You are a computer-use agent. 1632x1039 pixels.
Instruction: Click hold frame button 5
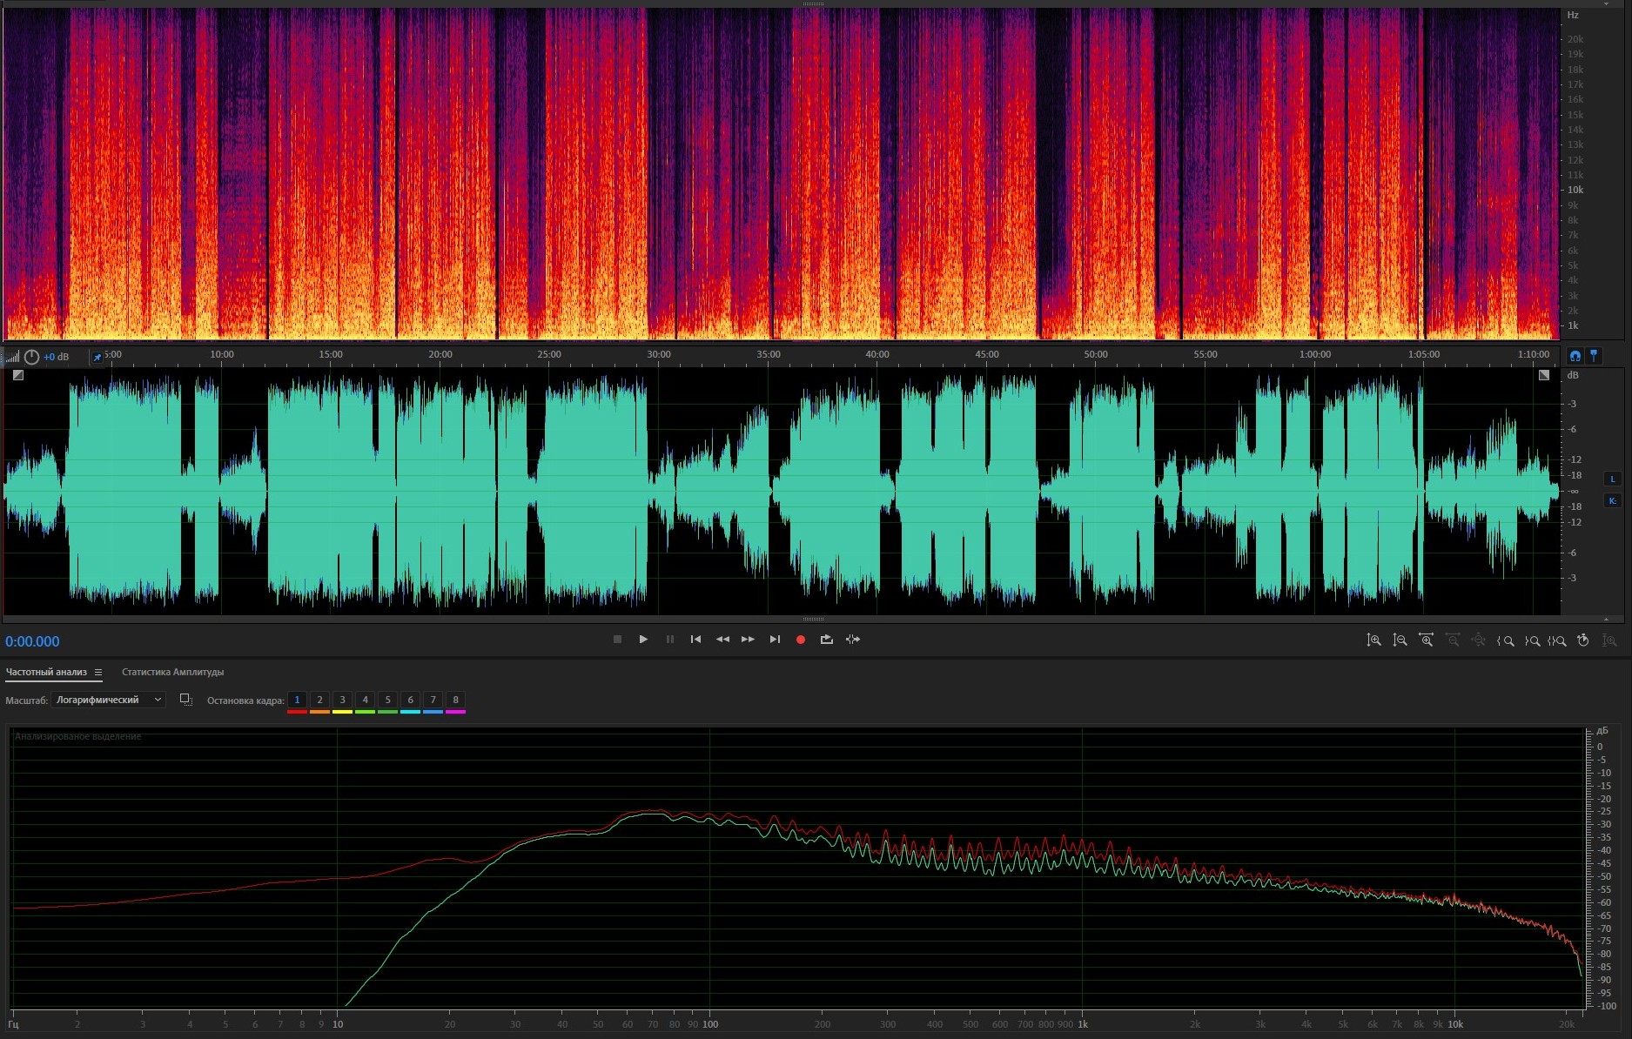pos(387,700)
